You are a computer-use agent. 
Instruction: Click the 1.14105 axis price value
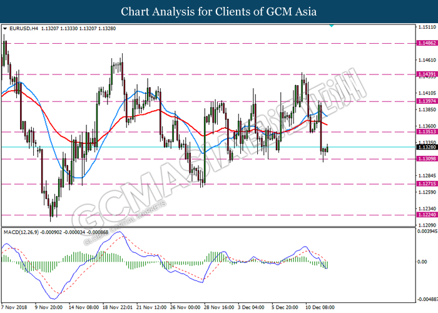[x=427, y=93]
